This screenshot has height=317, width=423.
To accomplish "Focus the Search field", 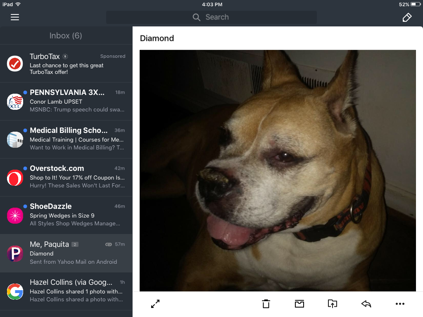I will pos(211,17).
